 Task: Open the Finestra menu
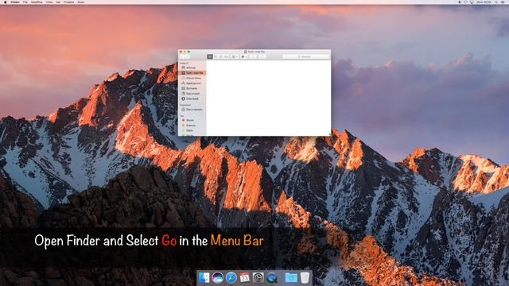coord(68,2)
